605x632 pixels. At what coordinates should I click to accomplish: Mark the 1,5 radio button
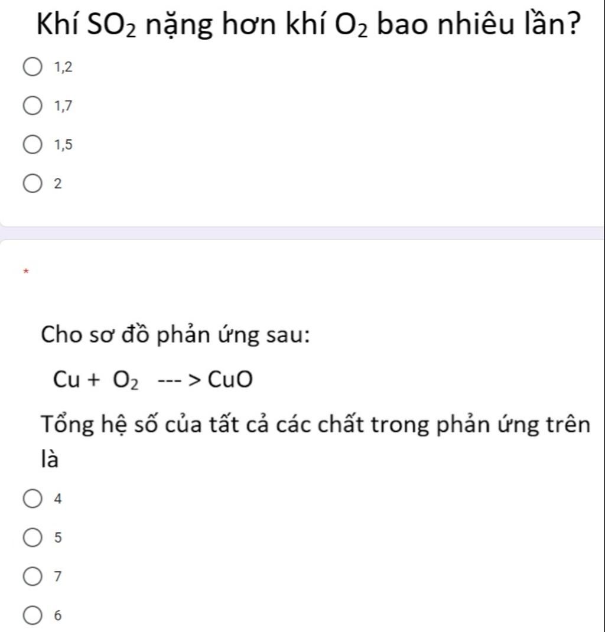pos(32,145)
